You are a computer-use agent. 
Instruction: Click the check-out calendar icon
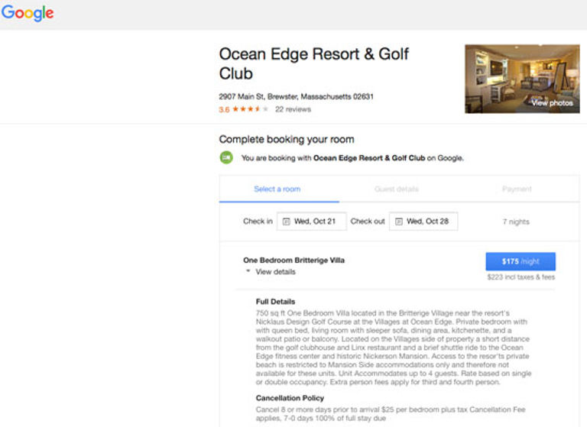(399, 222)
